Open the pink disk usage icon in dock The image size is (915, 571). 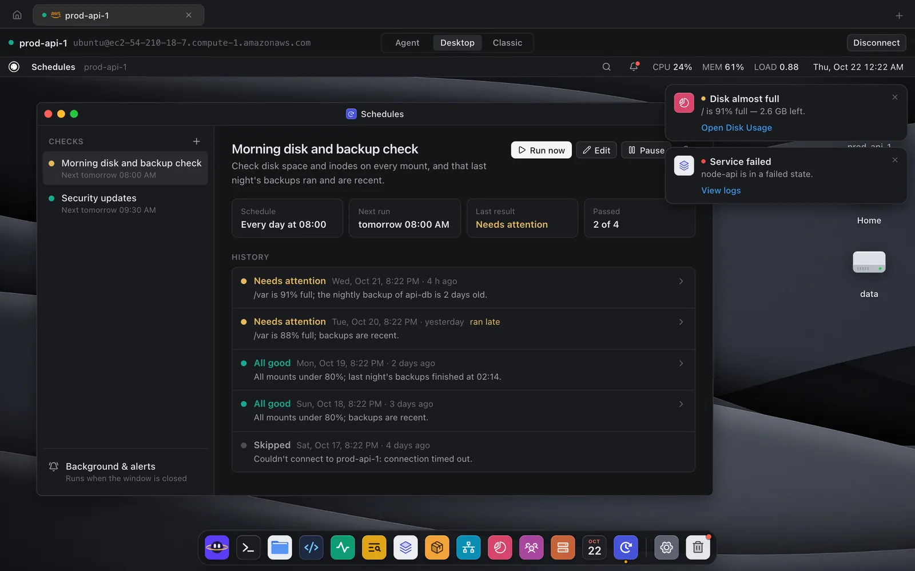click(x=500, y=548)
